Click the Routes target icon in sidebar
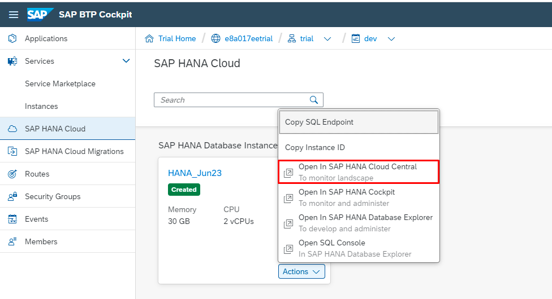Screen dimensions: 552x299 [12, 174]
